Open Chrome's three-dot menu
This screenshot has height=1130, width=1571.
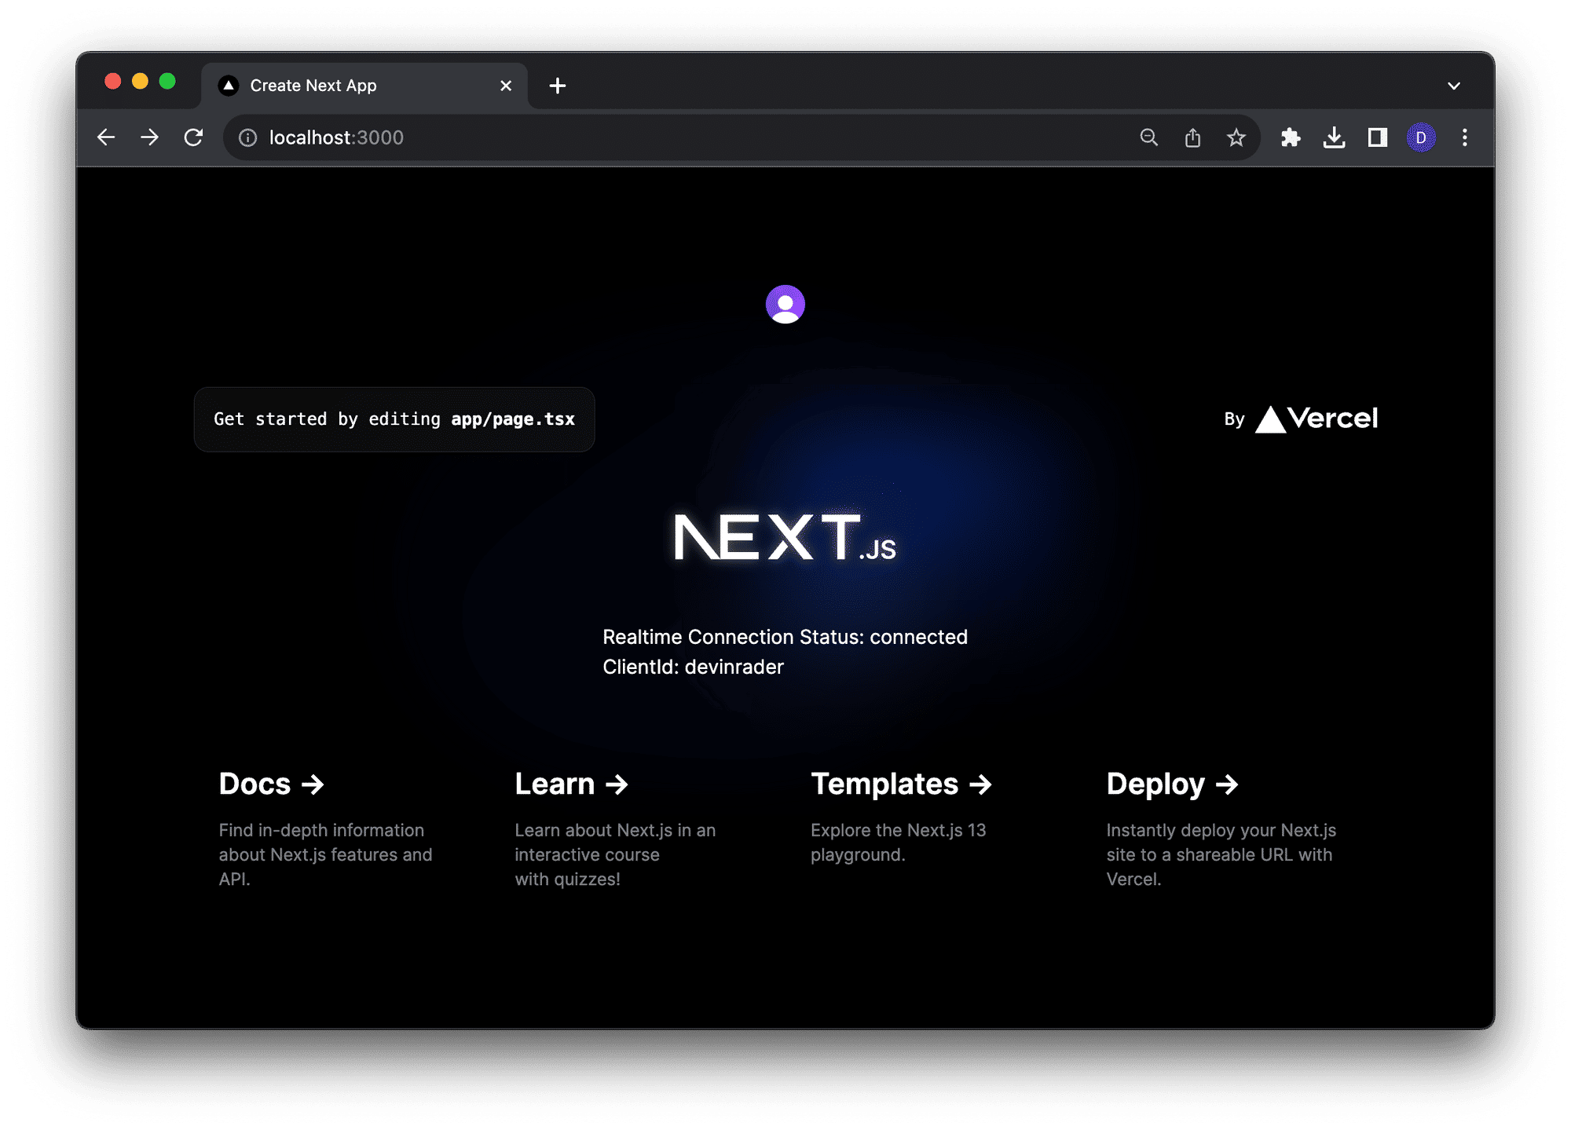[1465, 137]
